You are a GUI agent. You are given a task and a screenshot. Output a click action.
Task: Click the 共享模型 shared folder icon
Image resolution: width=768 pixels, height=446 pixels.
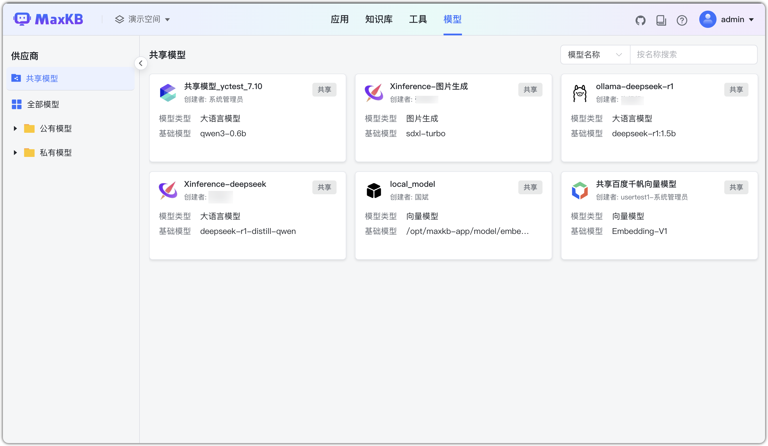(16, 78)
